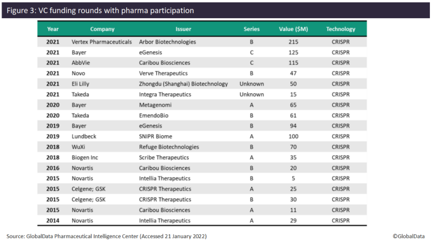Viewport: 432px width, 242px height.
Task: Click the 2014 year cell
Action: click(x=53, y=220)
